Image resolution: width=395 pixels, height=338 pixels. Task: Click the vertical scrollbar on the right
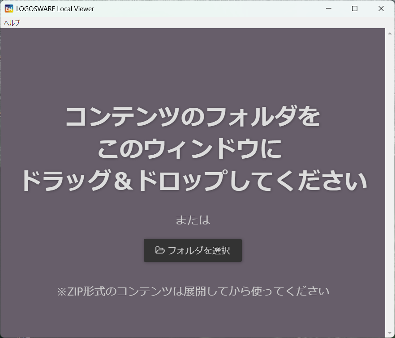point(389,179)
